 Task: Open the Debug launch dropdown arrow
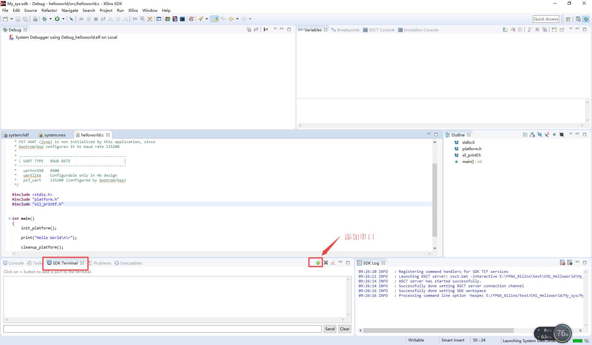(50, 19)
